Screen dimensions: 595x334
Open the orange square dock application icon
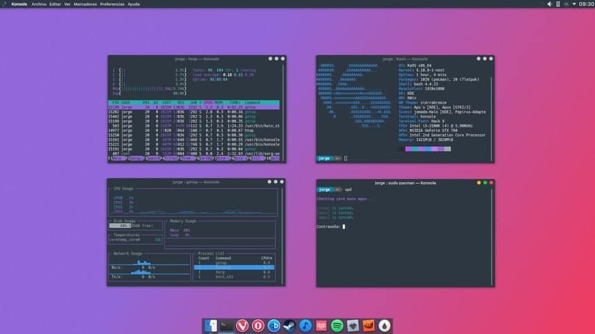click(x=368, y=325)
